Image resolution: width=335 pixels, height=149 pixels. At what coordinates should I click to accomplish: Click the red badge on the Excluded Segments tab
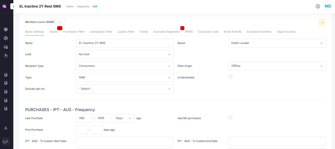(182, 28)
